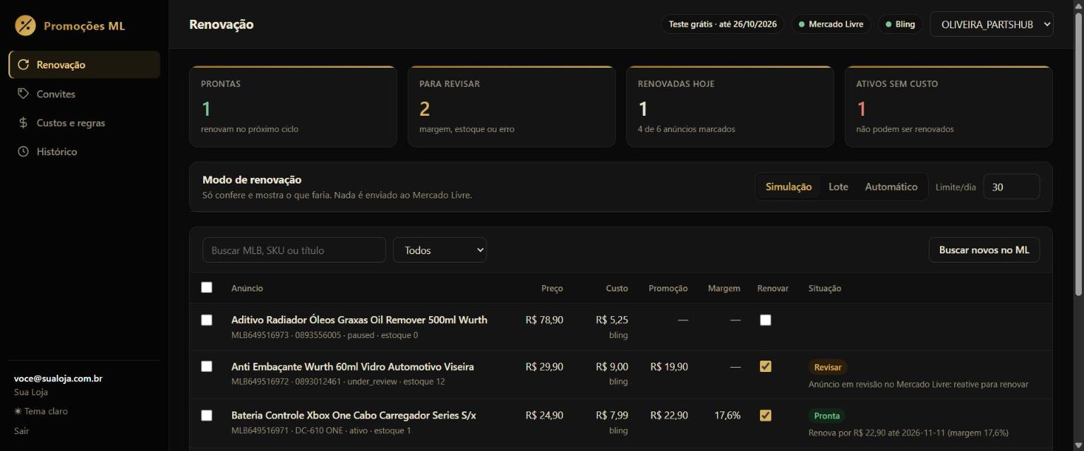Click the Para revisar summary card
The image size is (1084, 451).
point(512,107)
